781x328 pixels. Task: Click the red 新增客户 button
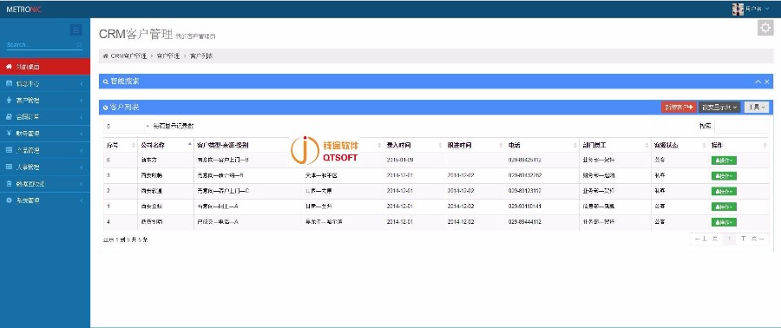pyautogui.click(x=679, y=107)
